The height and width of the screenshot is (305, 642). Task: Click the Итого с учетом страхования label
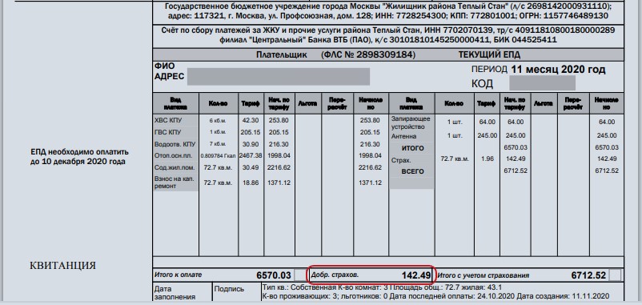(x=484, y=275)
